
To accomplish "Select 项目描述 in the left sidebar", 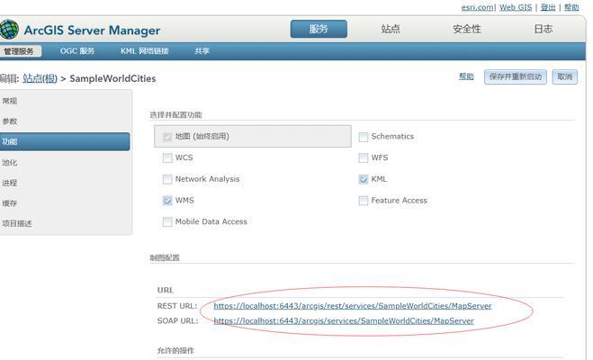I will point(17,223).
